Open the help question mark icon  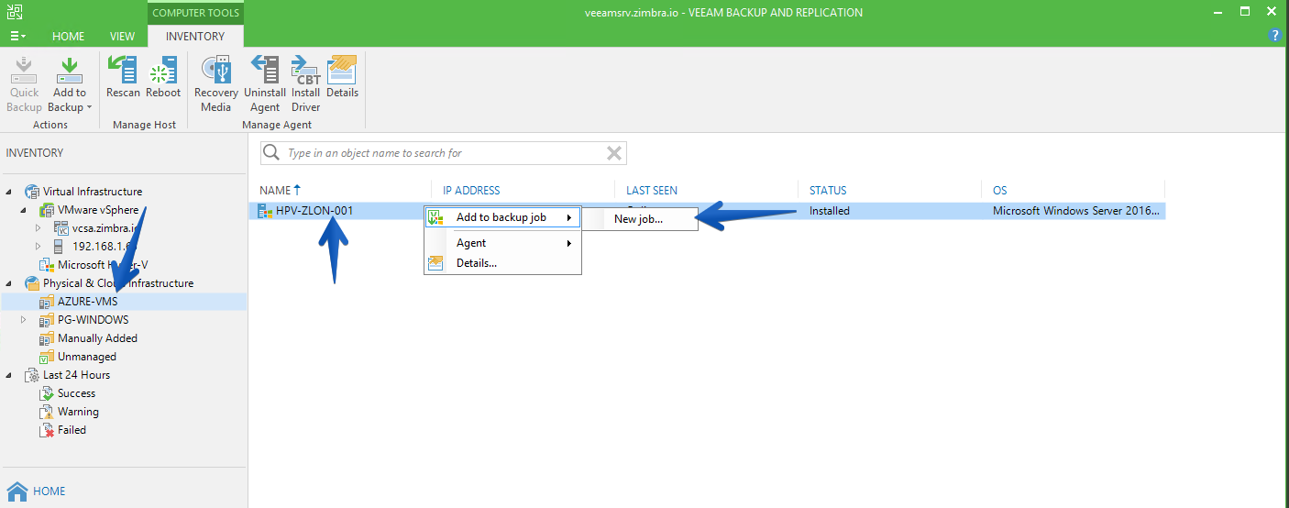point(1274,36)
